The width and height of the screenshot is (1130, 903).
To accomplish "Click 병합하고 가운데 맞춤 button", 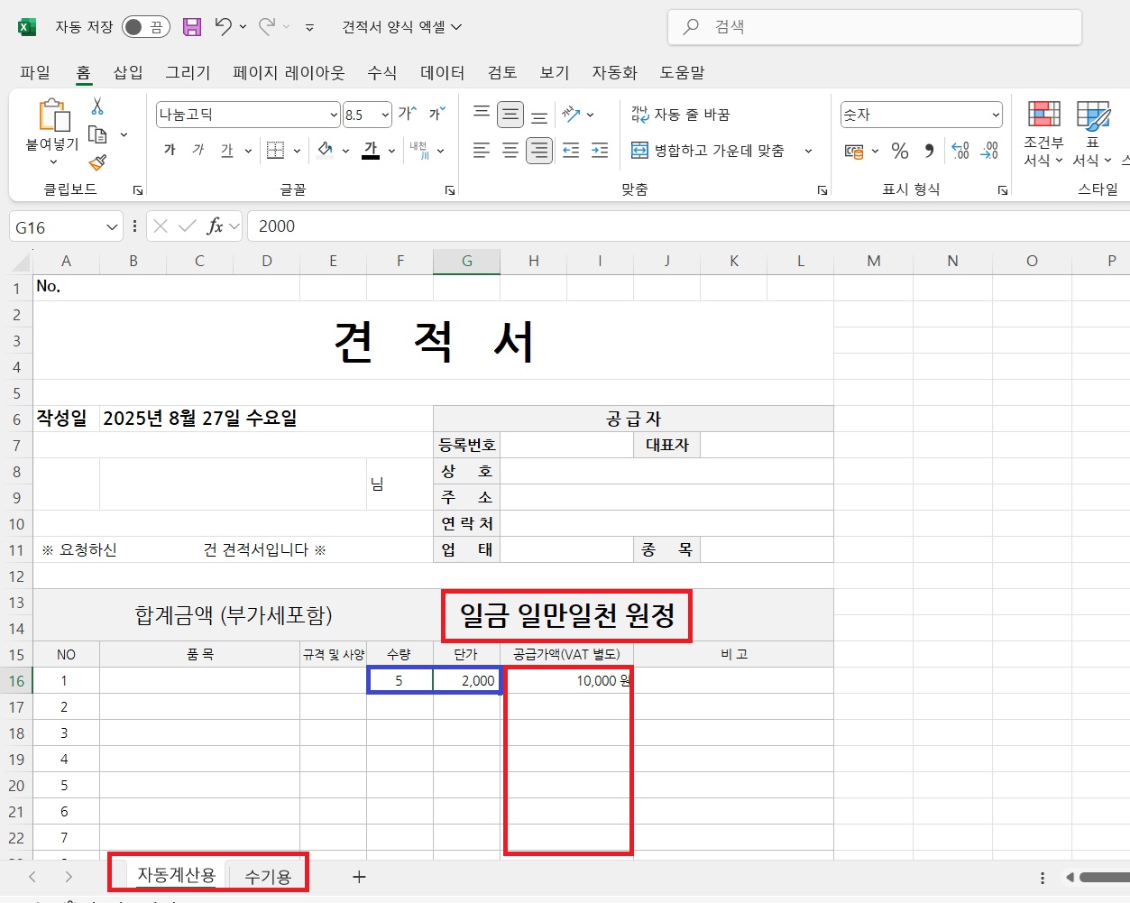I will tap(709, 151).
